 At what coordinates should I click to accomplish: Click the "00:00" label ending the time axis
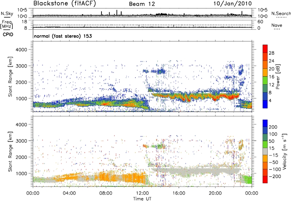click(x=252, y=193)
